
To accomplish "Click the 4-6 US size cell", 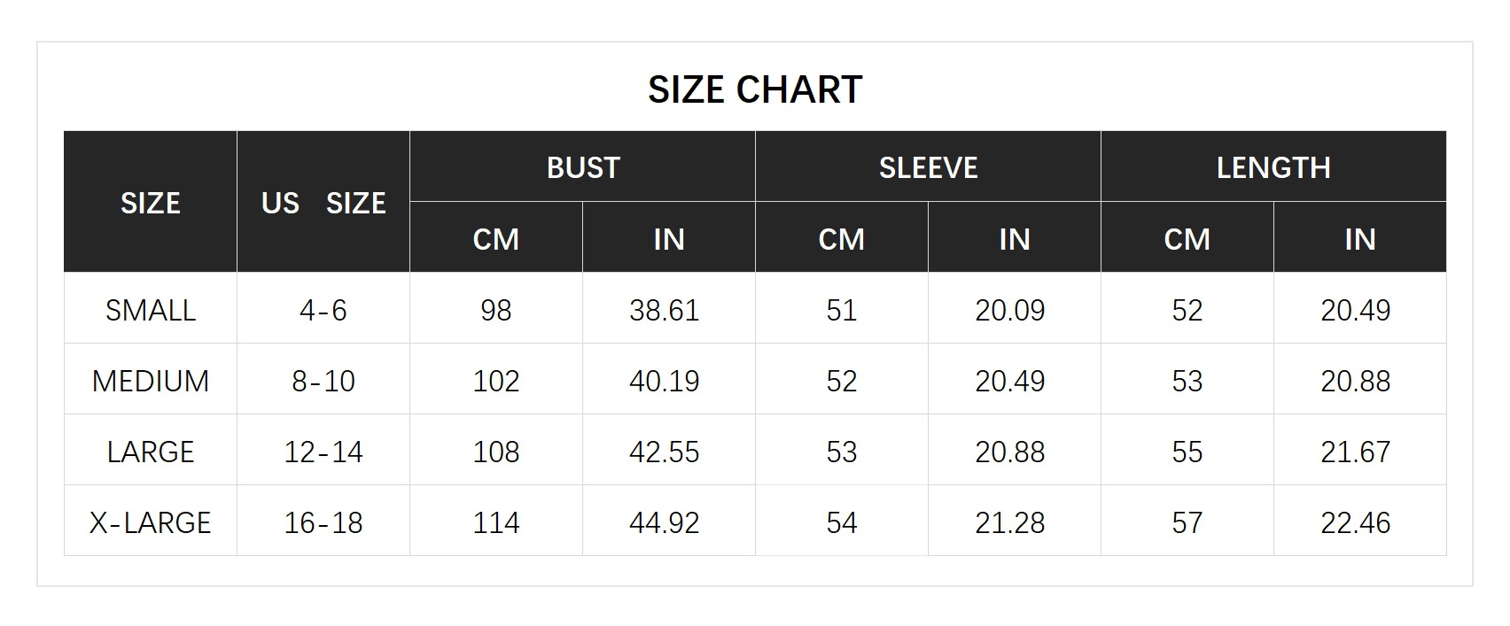I will (323, 310).
